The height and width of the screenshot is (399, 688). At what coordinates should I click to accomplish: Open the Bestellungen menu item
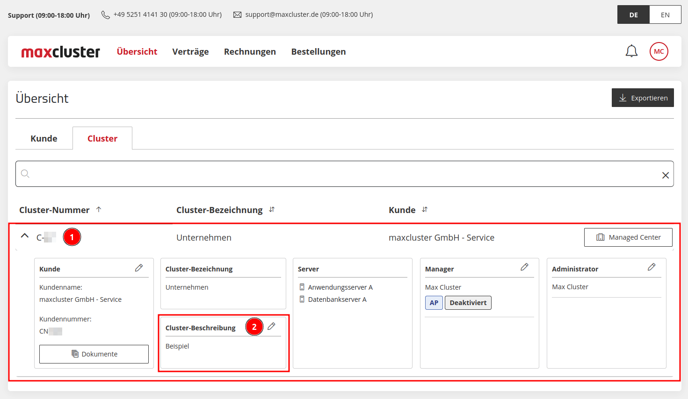[319, 51]
